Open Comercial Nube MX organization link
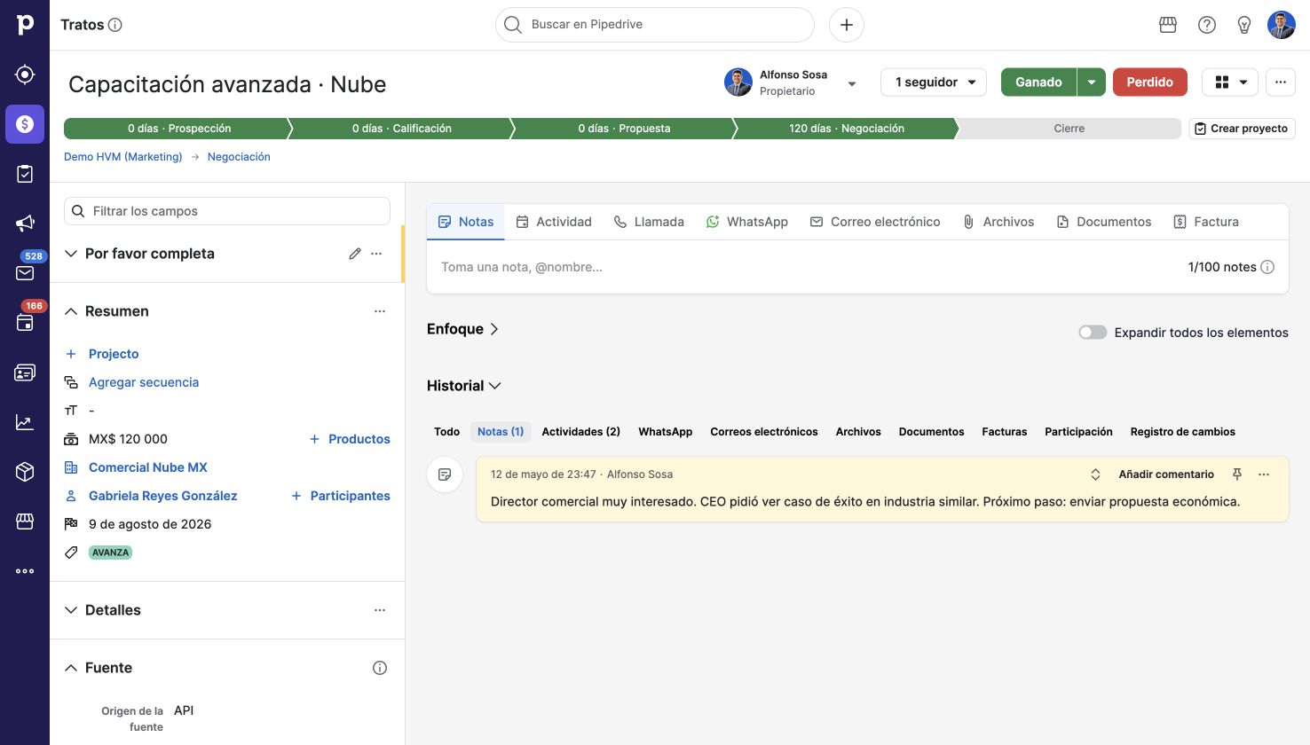 pyautogui.click(x=148, y=467)
